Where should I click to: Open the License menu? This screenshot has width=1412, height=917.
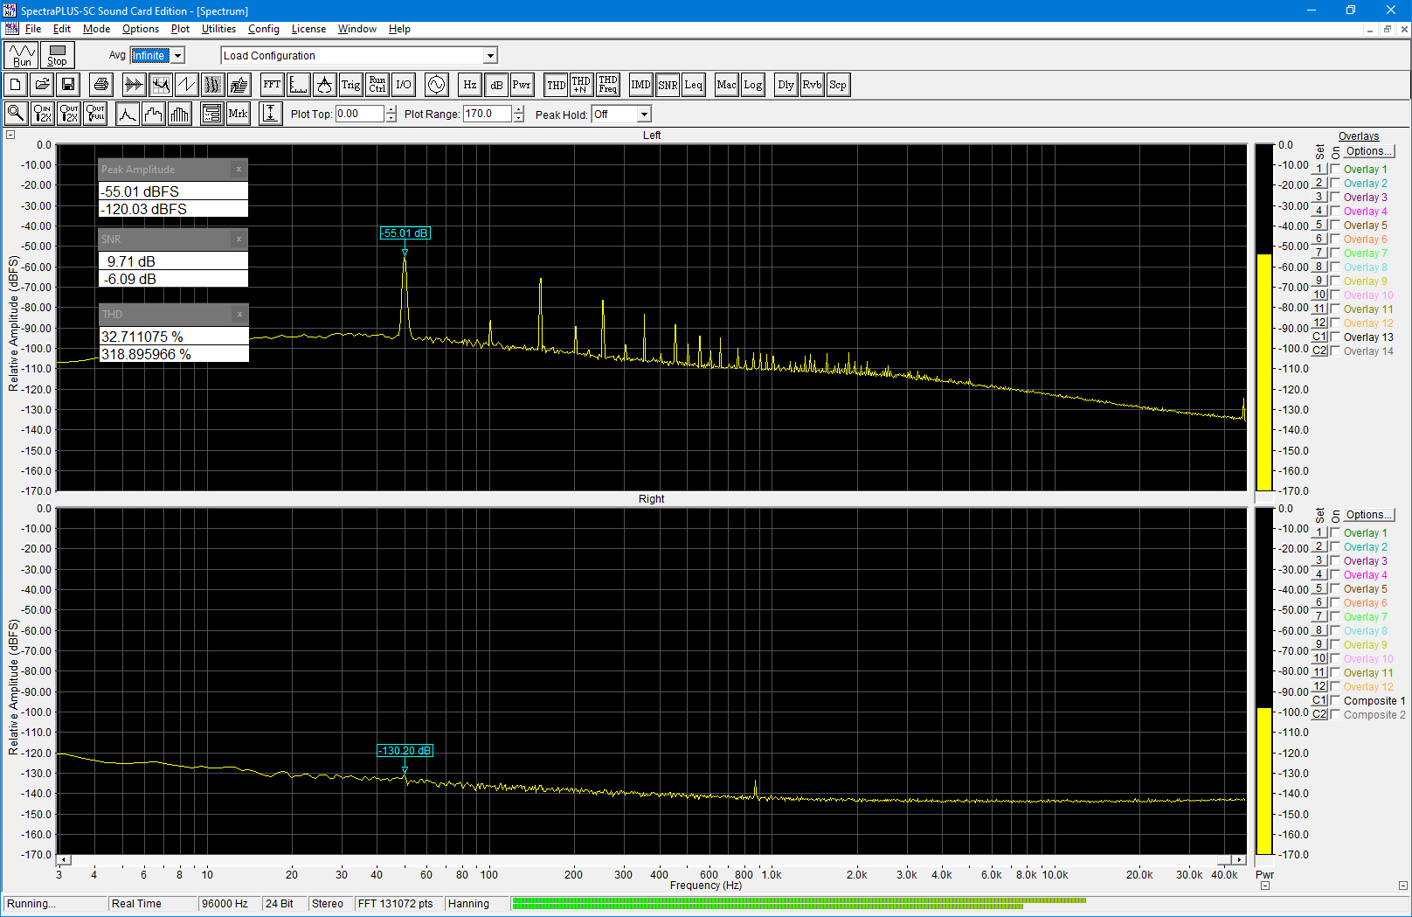point(308,29)
